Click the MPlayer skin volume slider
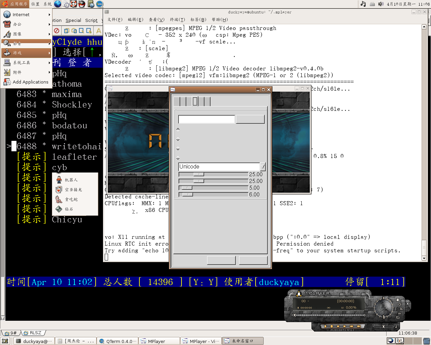 [x=384, y=326]
